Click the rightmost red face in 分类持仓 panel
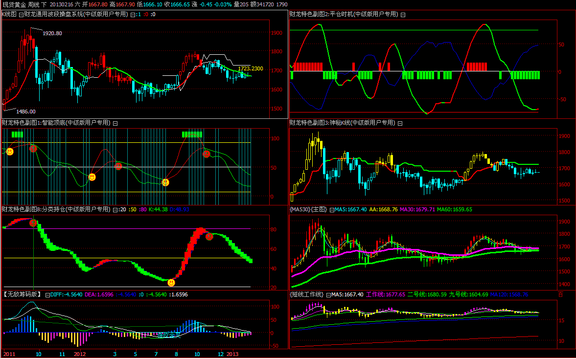The width and height of the screenshot is (576, 359). [209, 237]
